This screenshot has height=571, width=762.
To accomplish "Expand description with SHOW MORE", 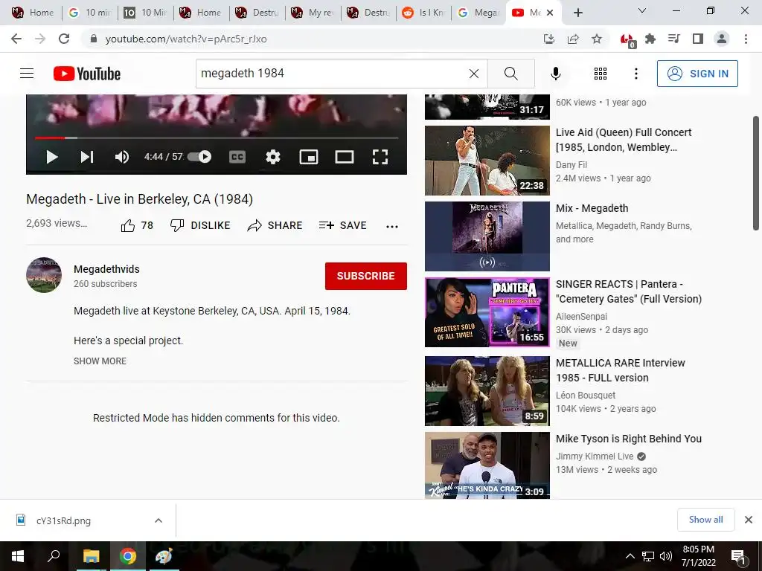I will coord(100,361).
